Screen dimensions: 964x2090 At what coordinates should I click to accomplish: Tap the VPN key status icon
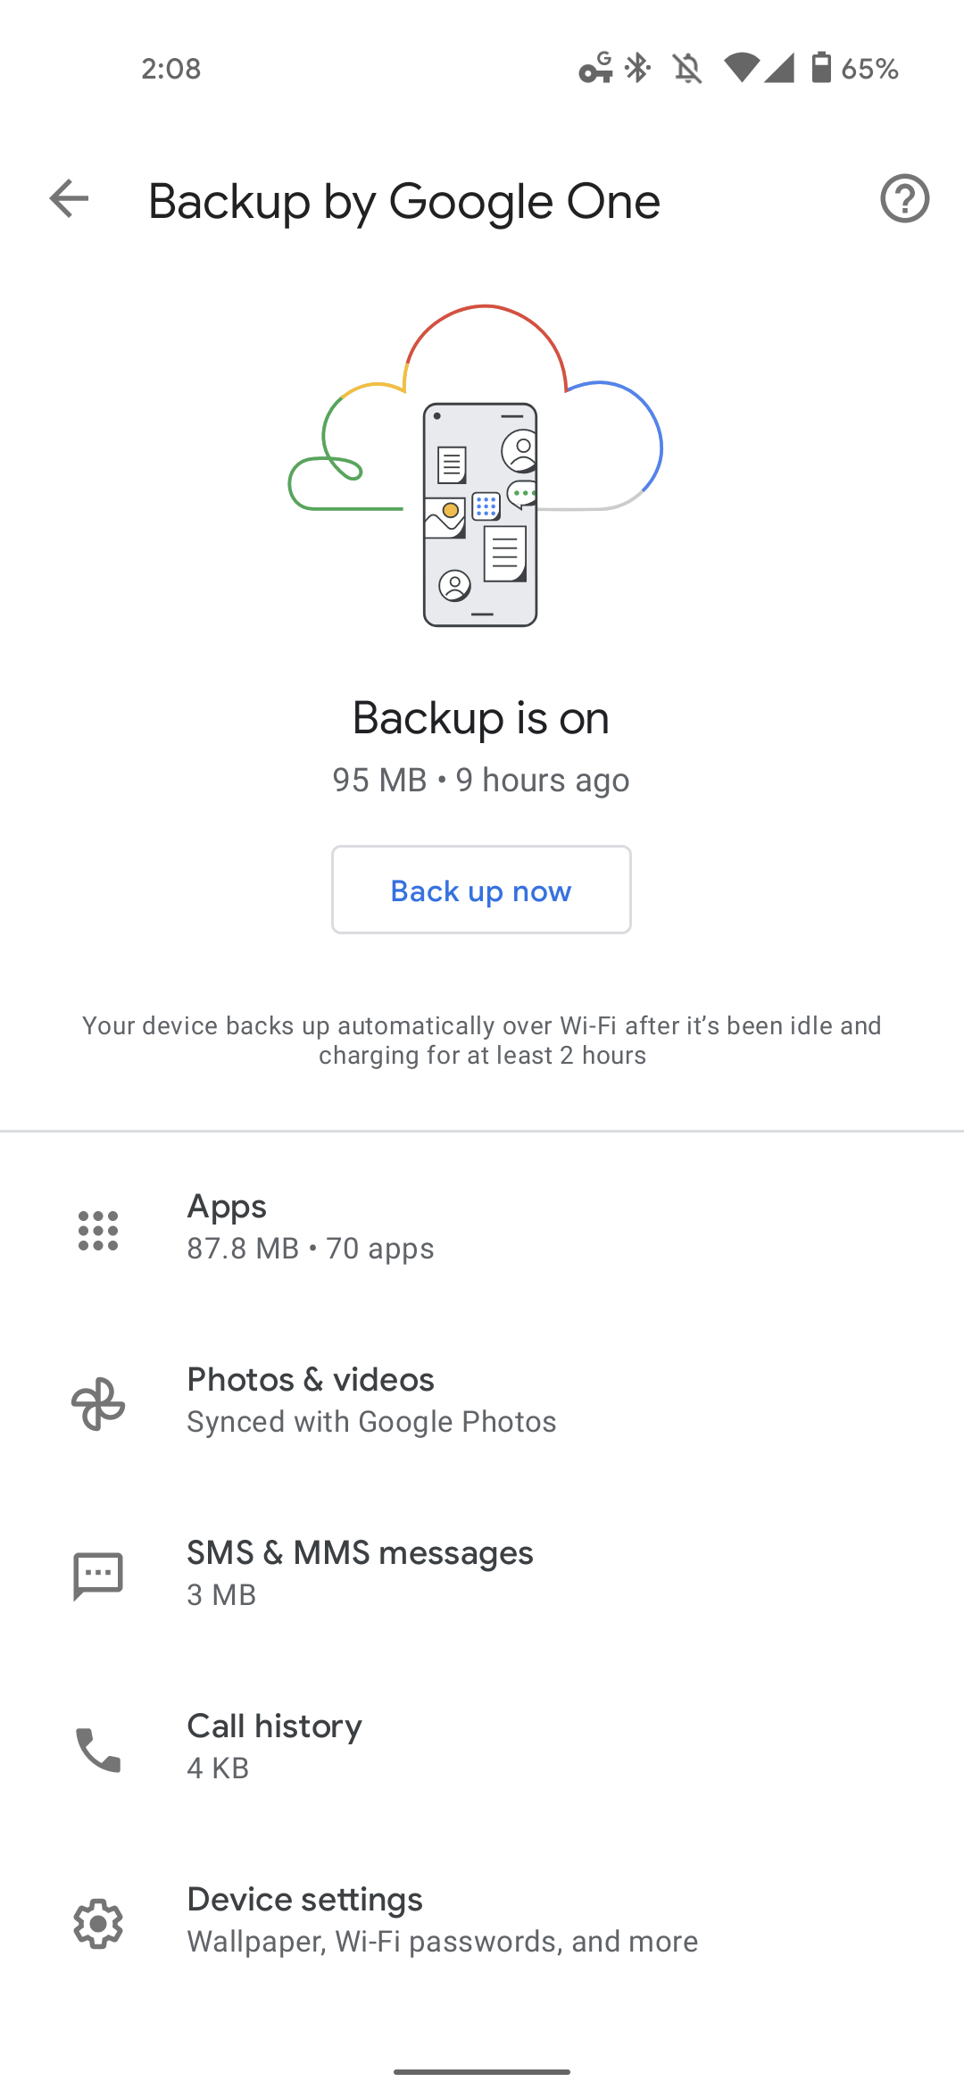point(595,68)
